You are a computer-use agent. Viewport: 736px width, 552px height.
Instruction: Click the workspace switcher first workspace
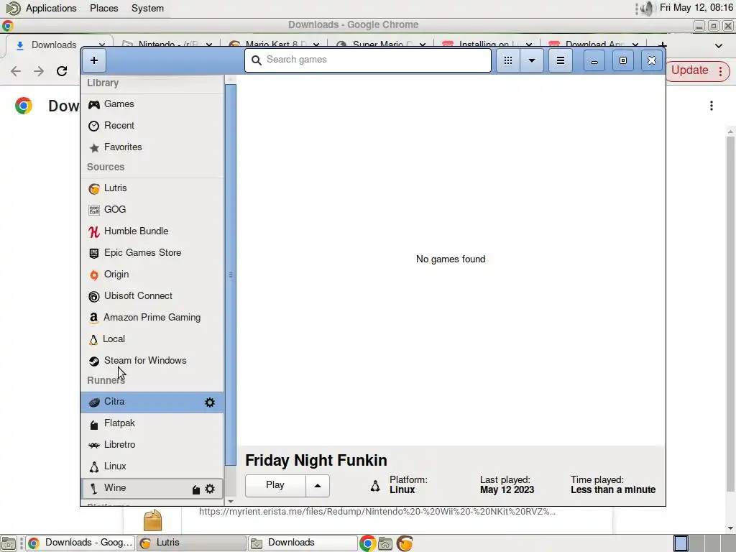681,543
